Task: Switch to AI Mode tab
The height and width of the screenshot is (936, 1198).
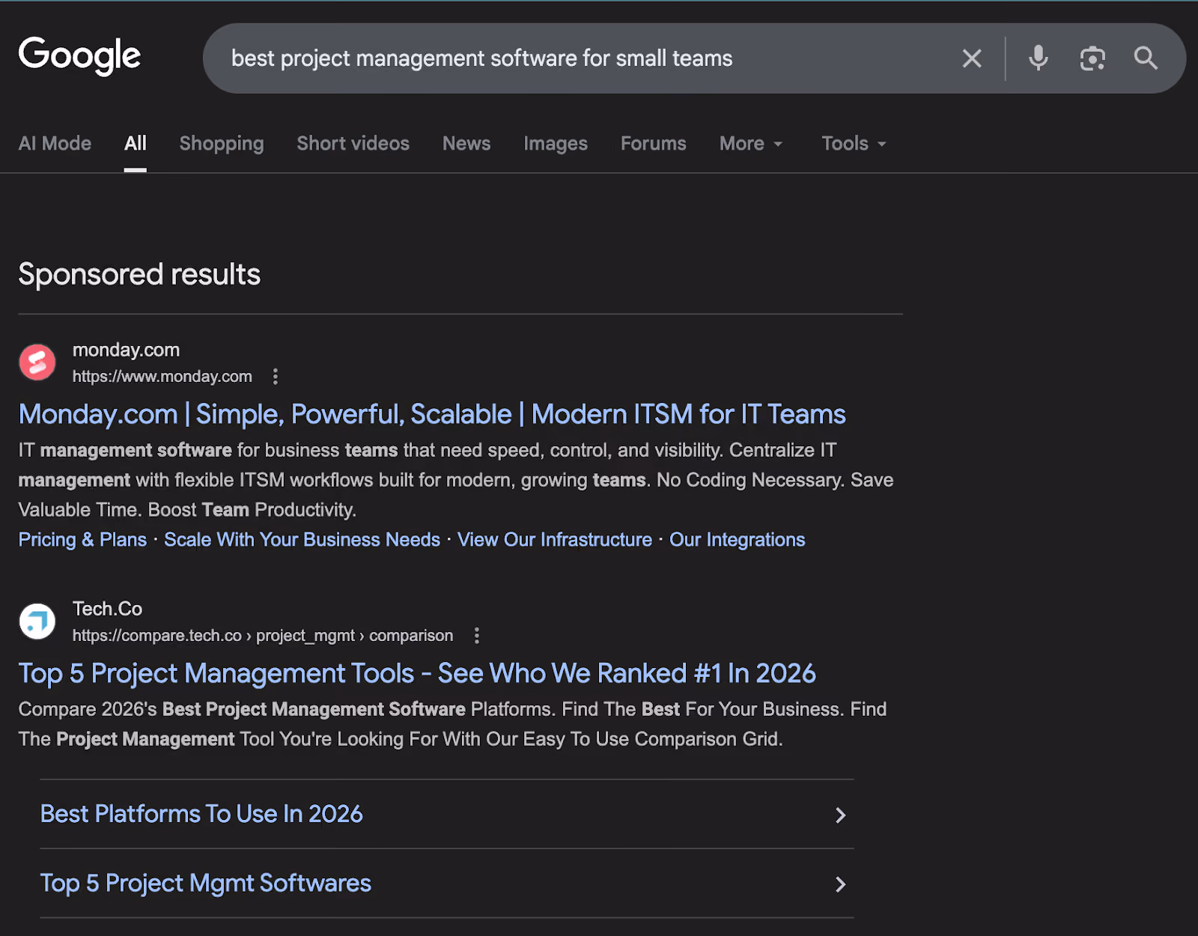Action: tap(55, 144)
